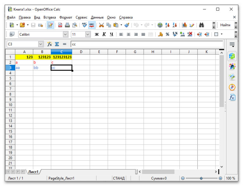Open Styles and Formatting icon
The width and height of the screenshot is (243, 186).
pyautogui.click(x=12, y=34)
